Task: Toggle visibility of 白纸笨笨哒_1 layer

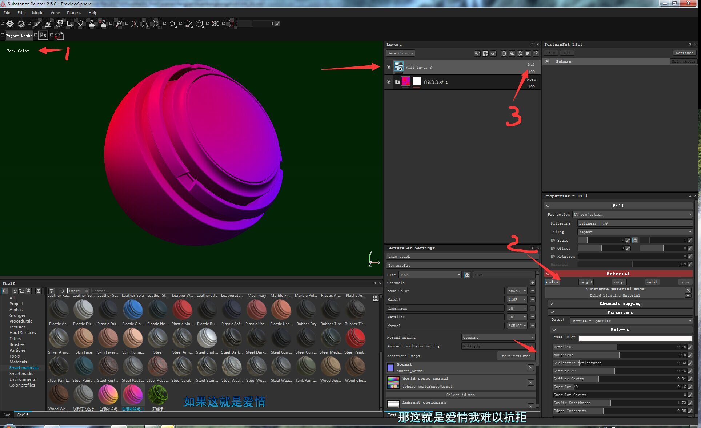Action: [x=389, y=82]
